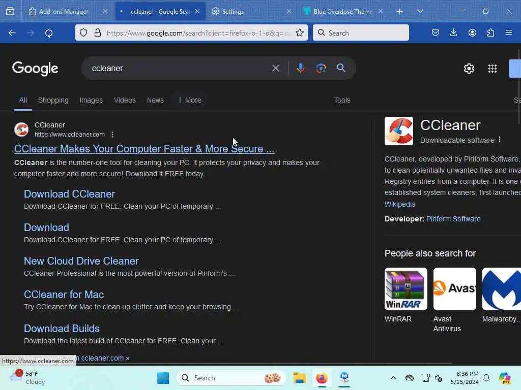Open the Download CCleaner sitelink
This screenshot has height=390, width=521.
69,194
